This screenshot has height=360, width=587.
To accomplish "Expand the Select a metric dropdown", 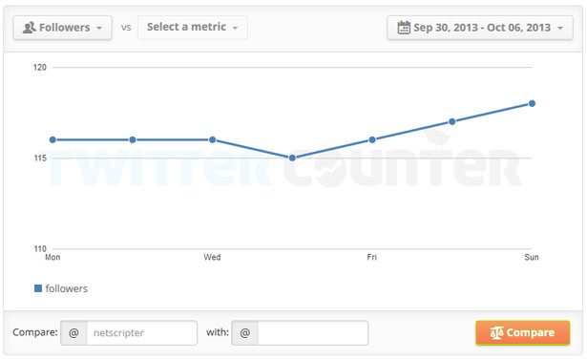I will 193,28.
